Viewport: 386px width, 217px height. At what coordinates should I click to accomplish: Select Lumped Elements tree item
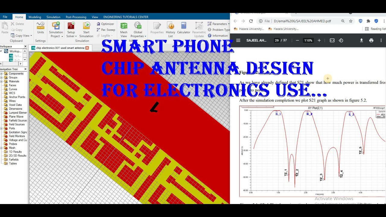pyautogui.click(x=16, y=113)
